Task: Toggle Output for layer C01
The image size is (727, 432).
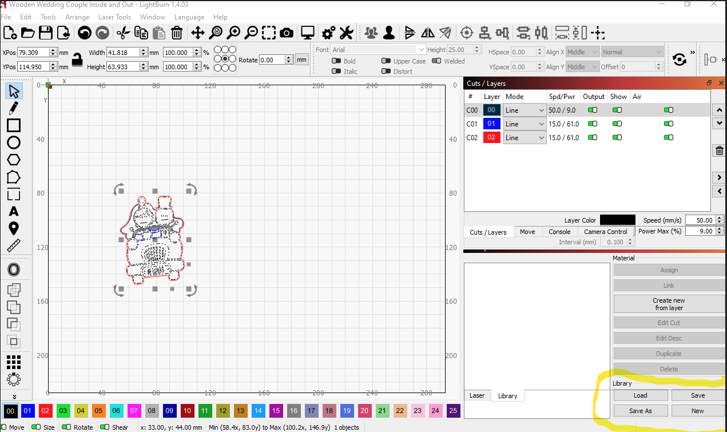Action: [593, 124]
